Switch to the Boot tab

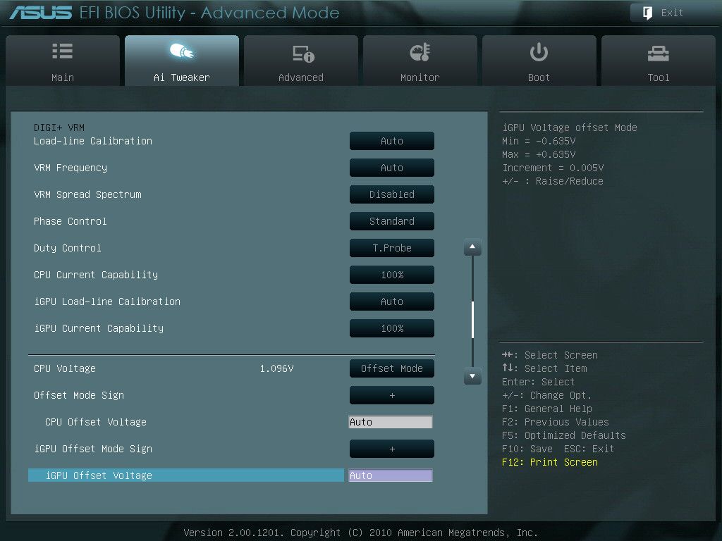[x=539, y=61]
